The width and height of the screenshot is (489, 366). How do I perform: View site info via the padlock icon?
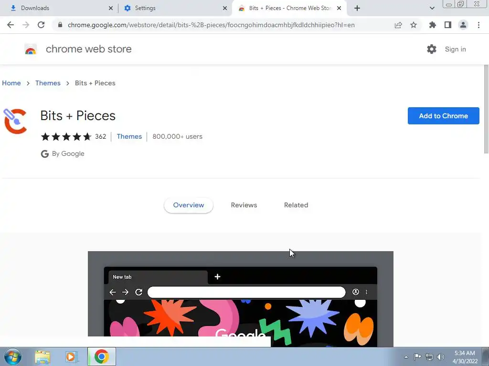point(60,25)
